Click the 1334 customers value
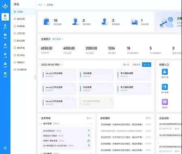Screen dimensions: 182x154 point(112,48)
